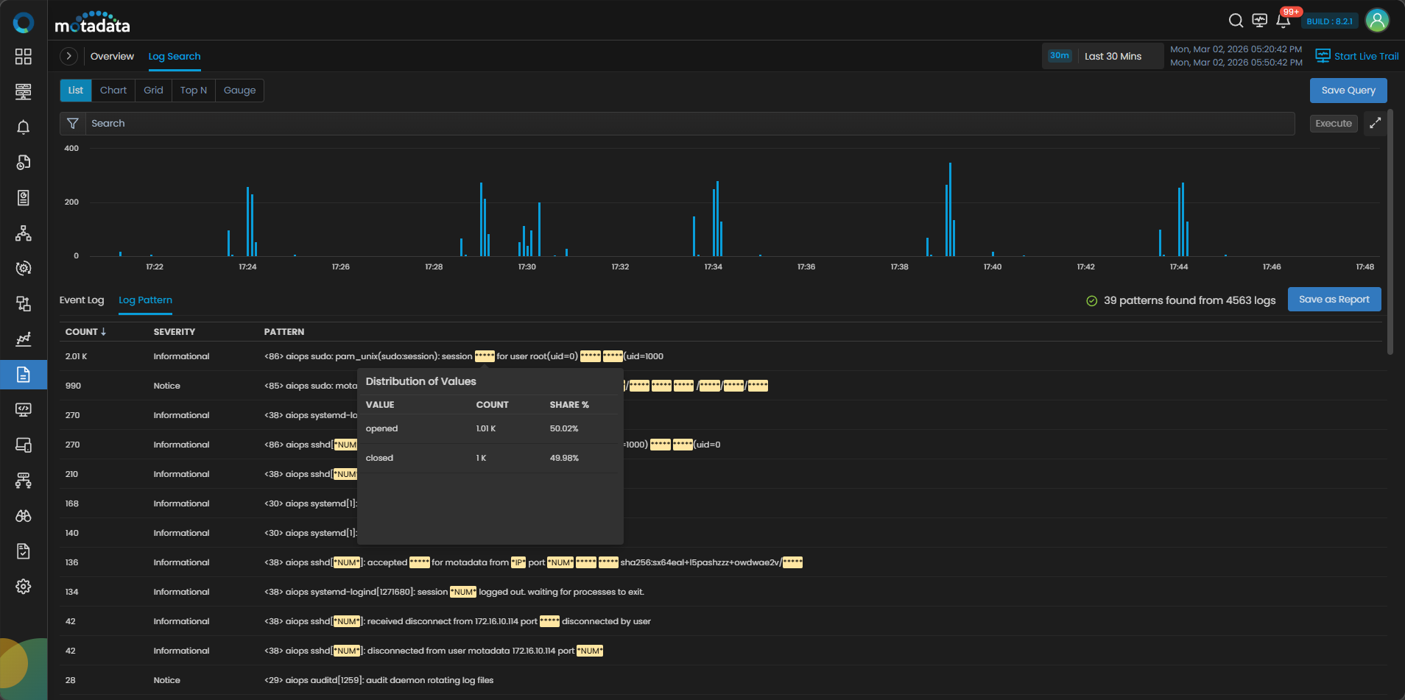Viewport: 1405px width, 700px height.
Task: Open the dashboard grid icon in sidebar
Action: click(24, 57)
